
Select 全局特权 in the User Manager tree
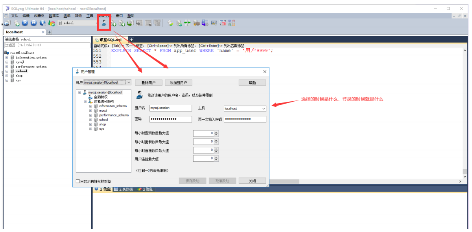pos(101,97)
